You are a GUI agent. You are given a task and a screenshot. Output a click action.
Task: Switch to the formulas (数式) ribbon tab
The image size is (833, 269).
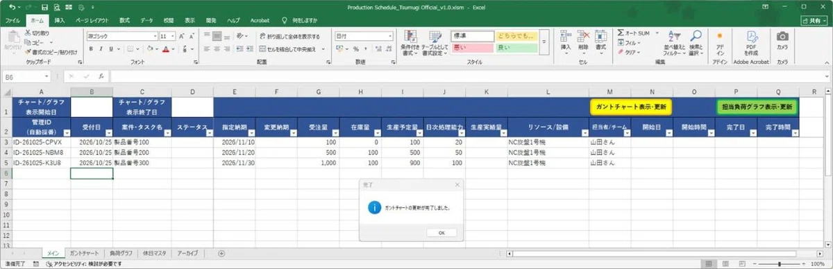[x=125, y=21]
